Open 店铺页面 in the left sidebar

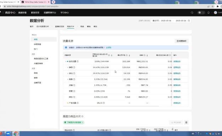(x=37, y=82)
